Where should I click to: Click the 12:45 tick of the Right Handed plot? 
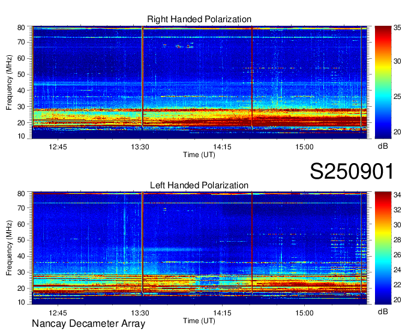(58, 147)
